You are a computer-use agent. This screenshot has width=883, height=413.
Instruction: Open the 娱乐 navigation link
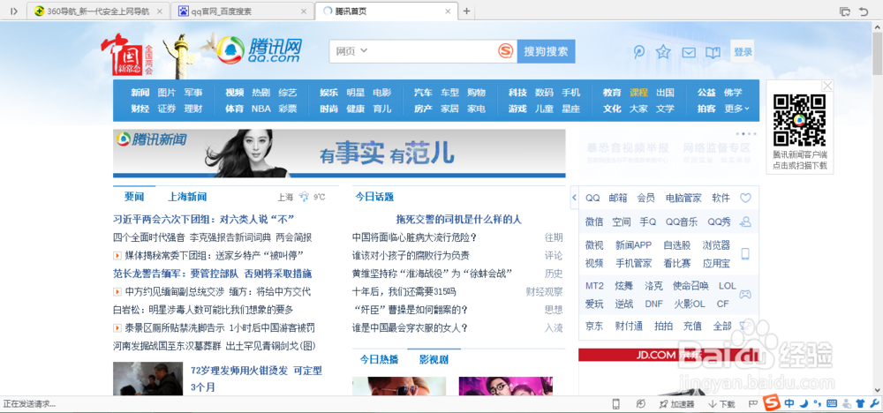click(x=328, y=93)
